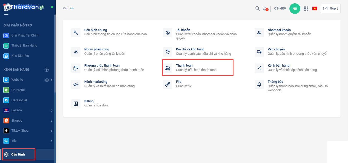
Task: Click the File paperclip icon
Action: (x=168, y=84)
